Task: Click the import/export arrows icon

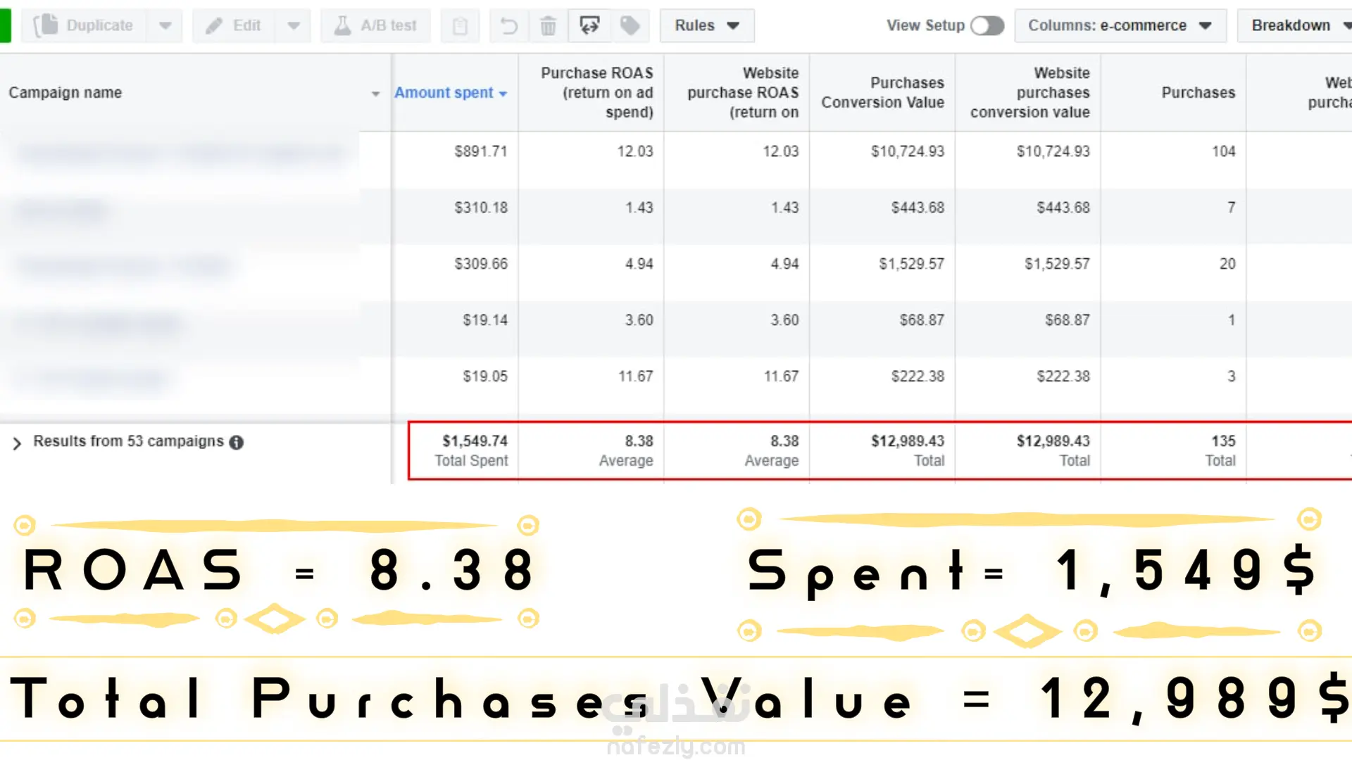Action: pos(589,26)
